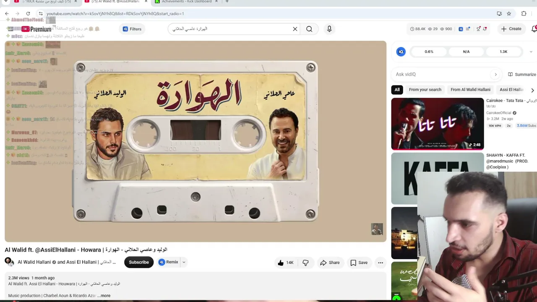Bookmark this page with the star
This screenshot has width=537, height=302.
pos(509,13)
